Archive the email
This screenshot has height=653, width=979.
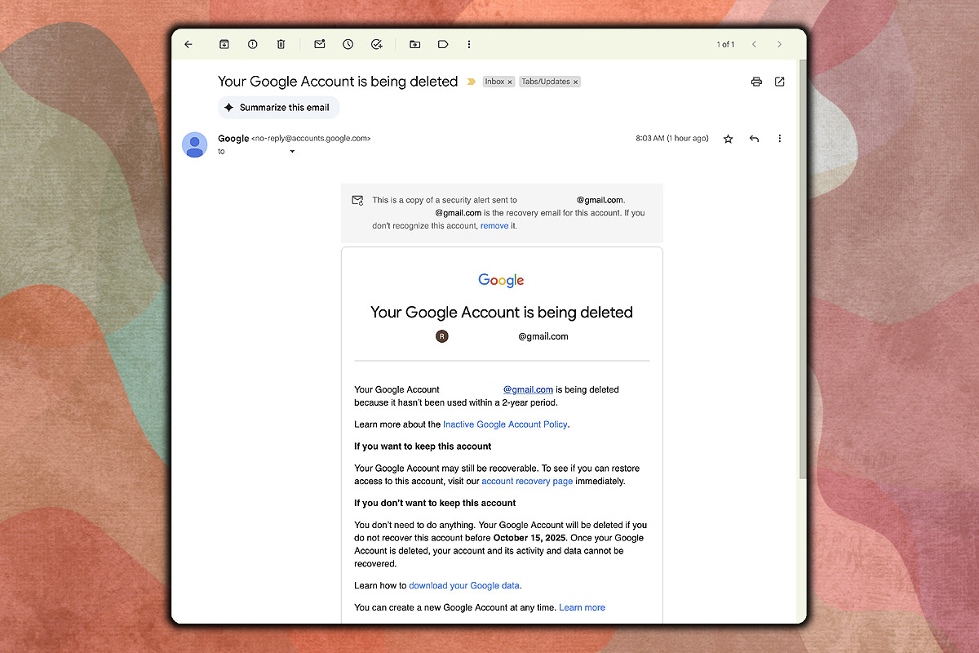pyautogui.click(x=224, y=44)
